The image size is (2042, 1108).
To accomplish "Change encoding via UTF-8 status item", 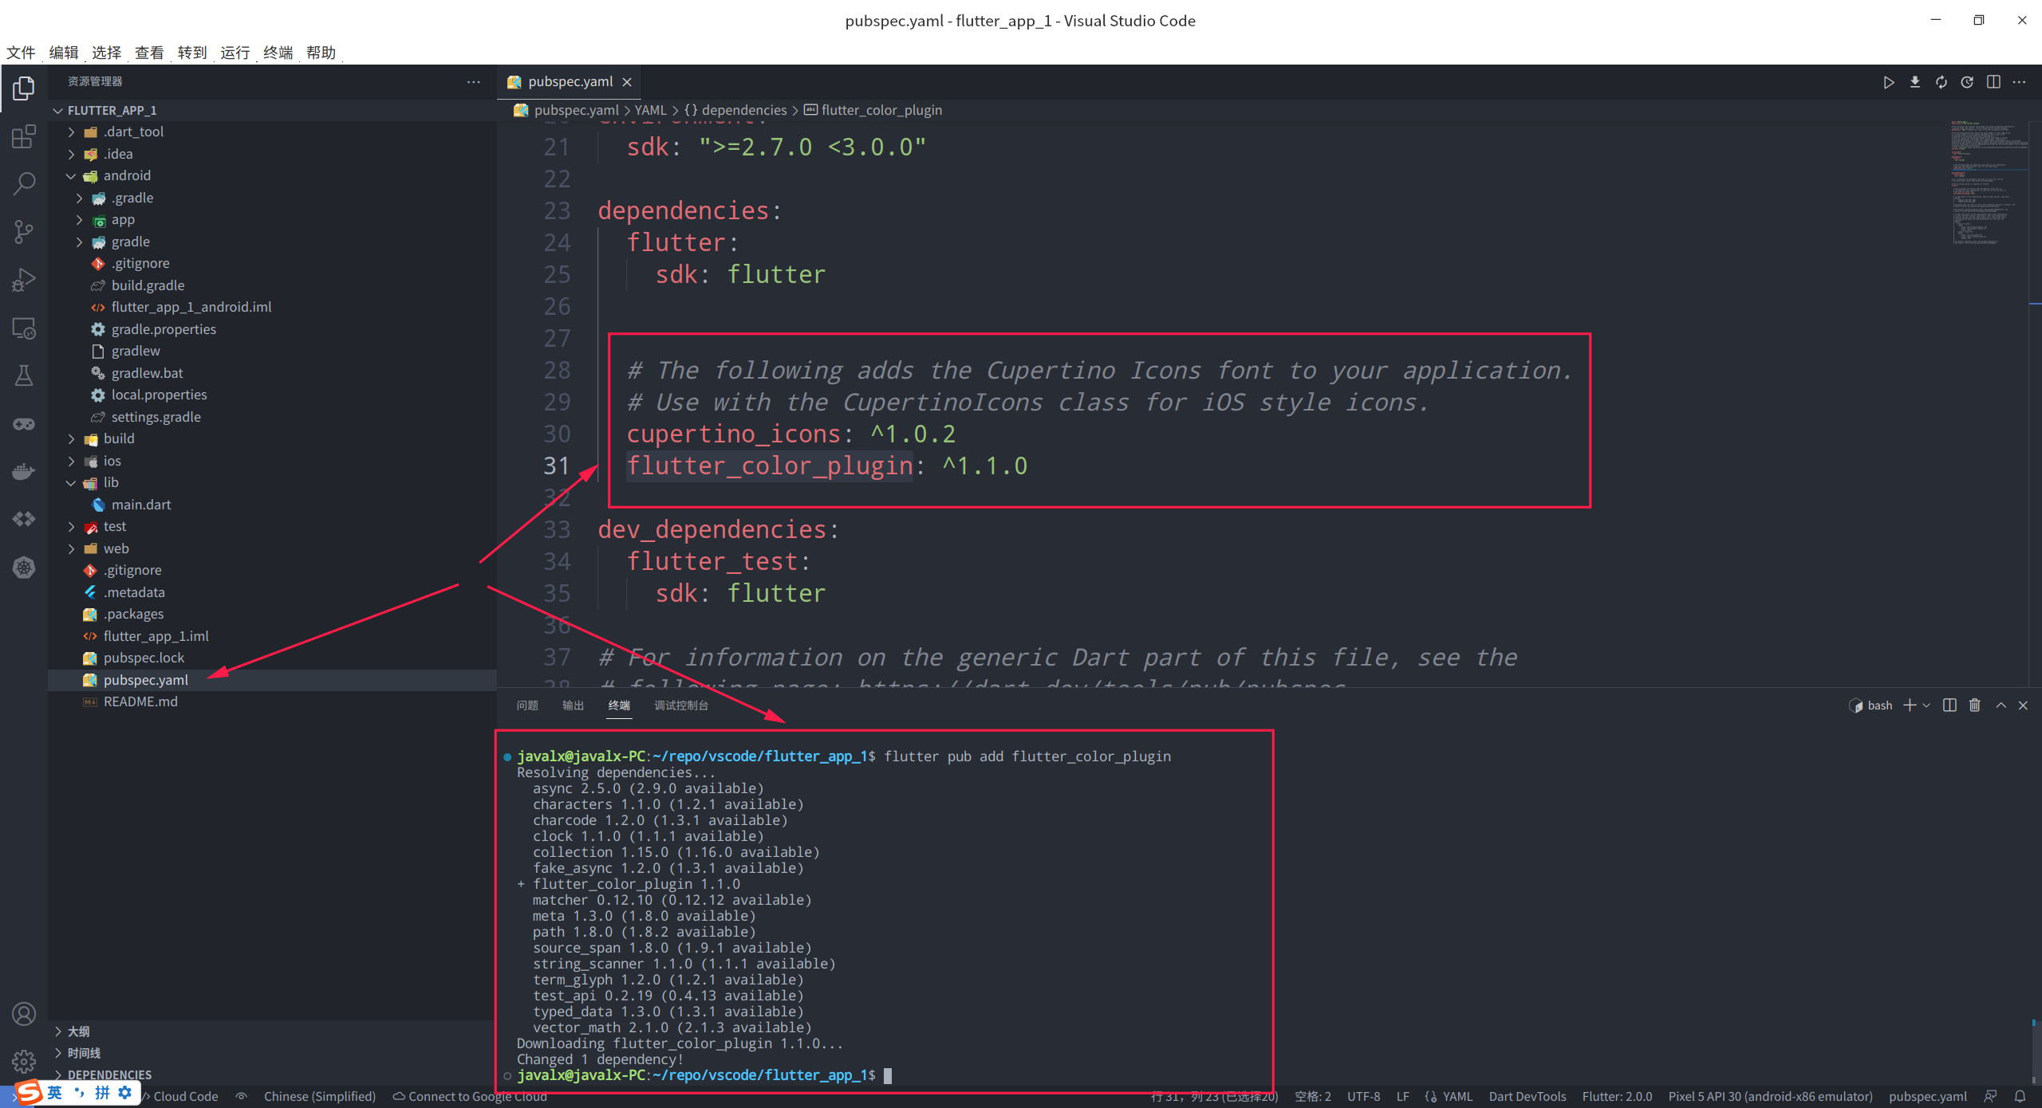I will click(x=1363, y=1097).
